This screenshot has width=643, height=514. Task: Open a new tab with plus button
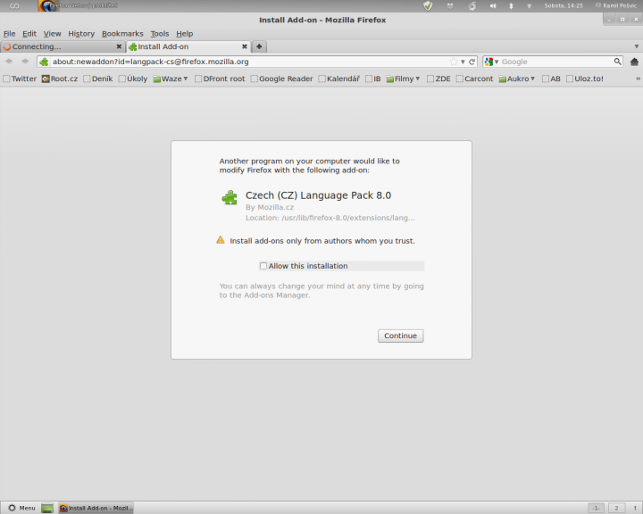pos(259,46)
